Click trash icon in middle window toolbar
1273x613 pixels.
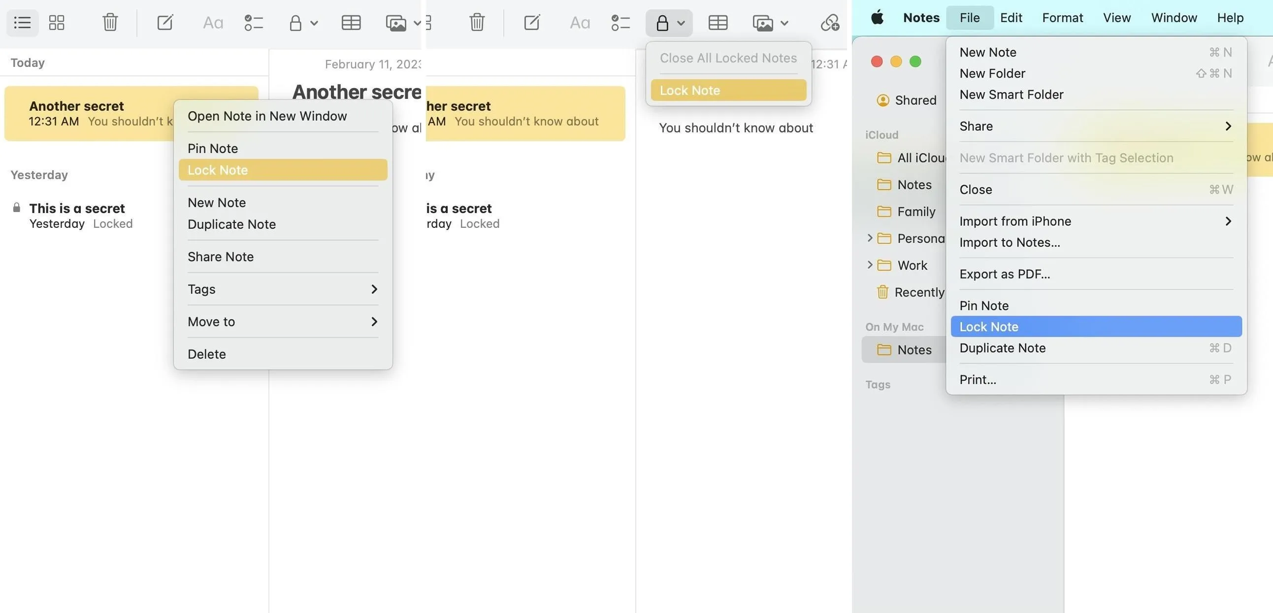coord(477,23)
